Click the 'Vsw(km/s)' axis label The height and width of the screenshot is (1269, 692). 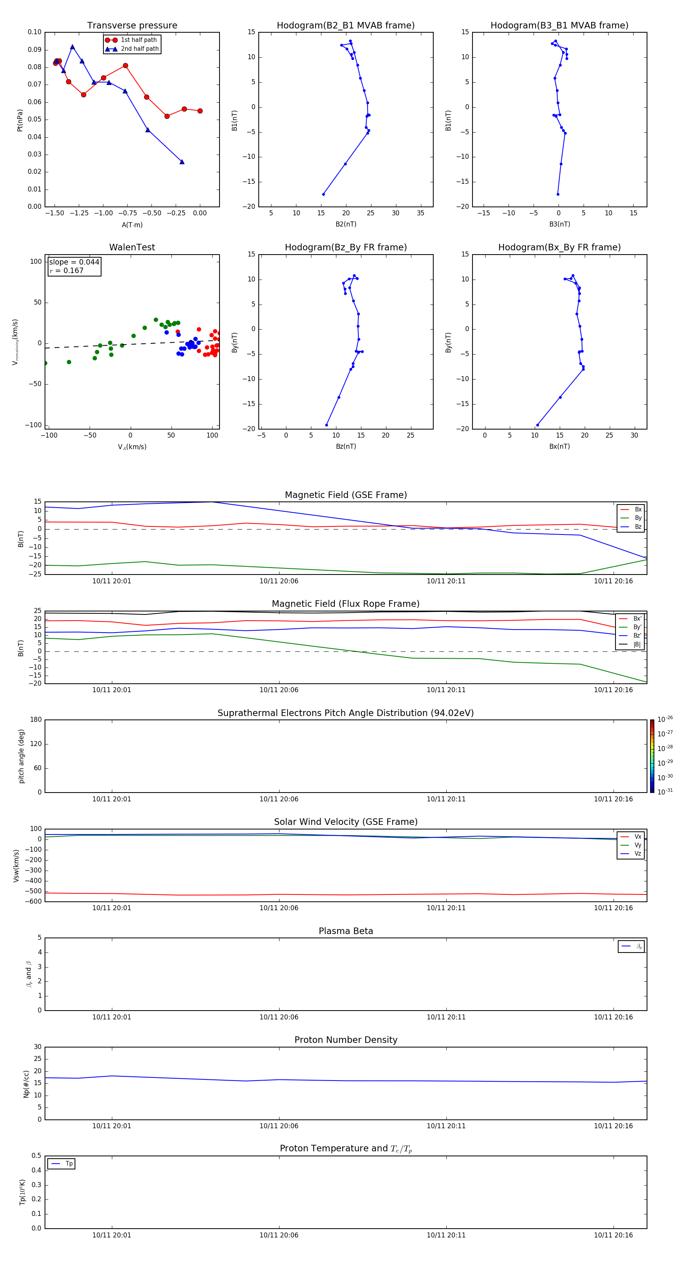pos(16,866)
